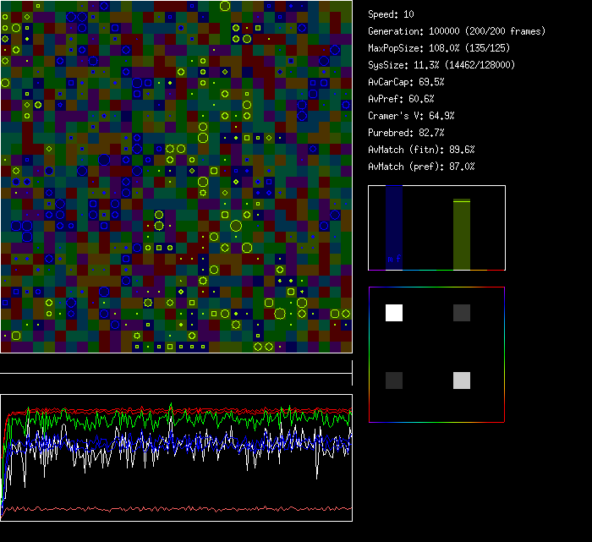Click the Cramer's V statistic

411,116
